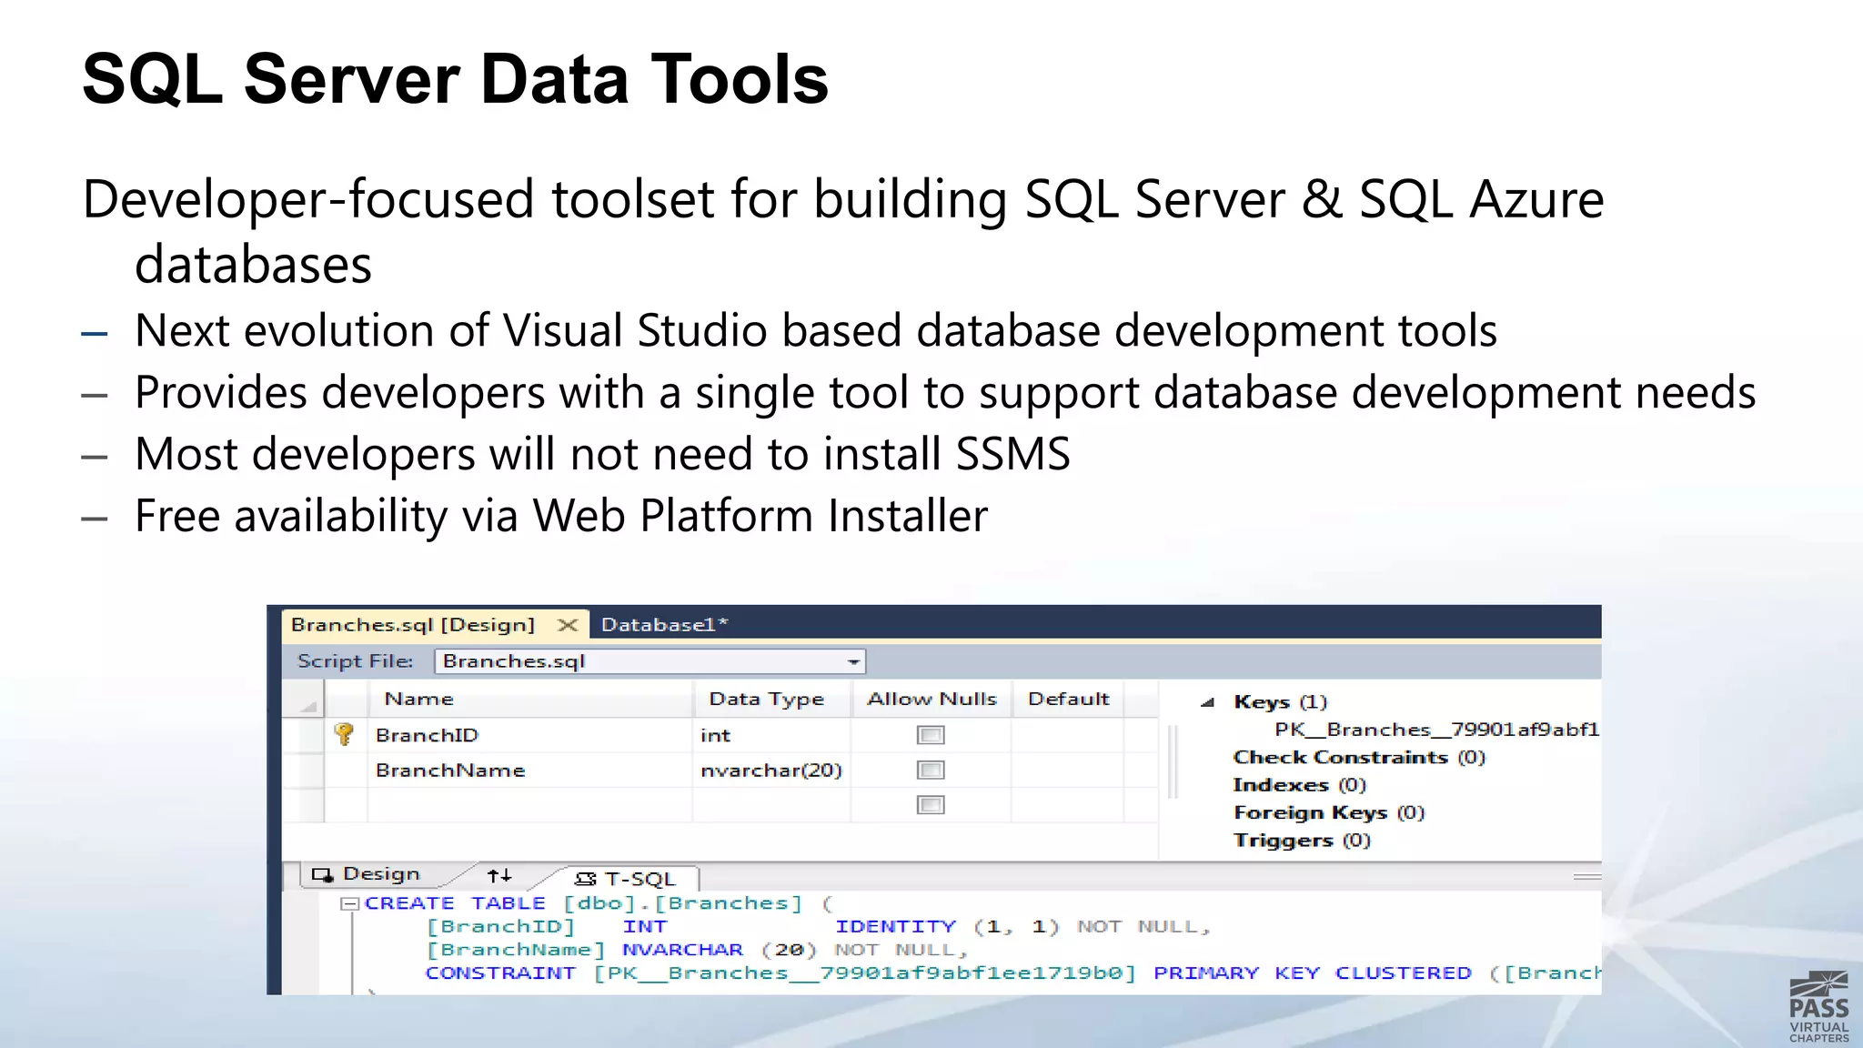Click the Default cell for BranchID

coord(1068,735)
